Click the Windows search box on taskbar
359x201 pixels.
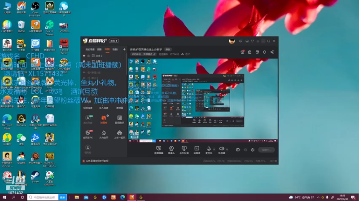(x=43, y=197)
